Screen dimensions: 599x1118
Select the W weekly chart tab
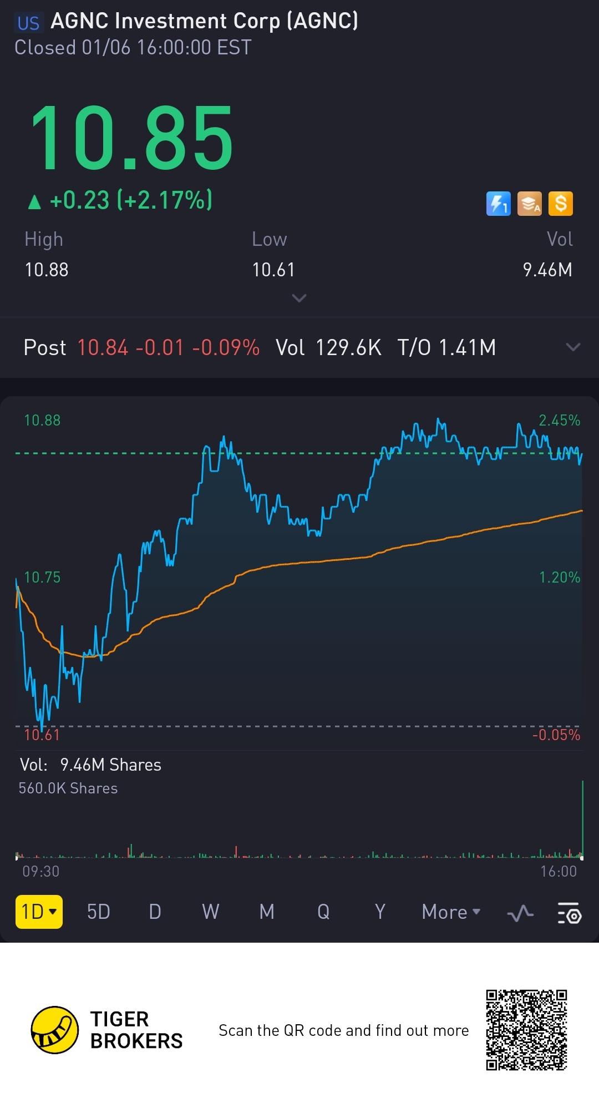pos(211,912)
